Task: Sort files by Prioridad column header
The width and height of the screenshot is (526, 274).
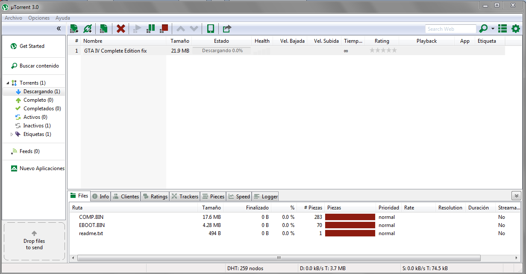Action: click(389, 208)
